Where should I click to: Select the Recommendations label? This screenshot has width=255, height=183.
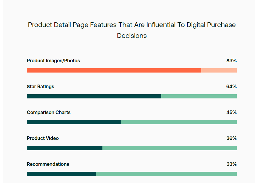pyautogui.click(x=48, y=164)
